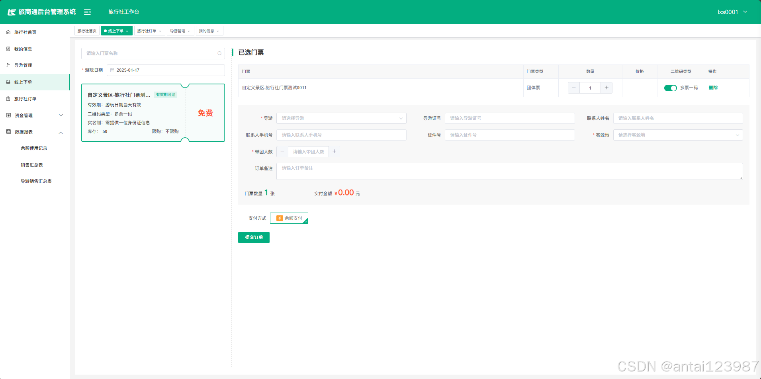This screenshot has width=761, height=379.
Task: Click the 联系人手机号 input field
Action: (341, 135)
